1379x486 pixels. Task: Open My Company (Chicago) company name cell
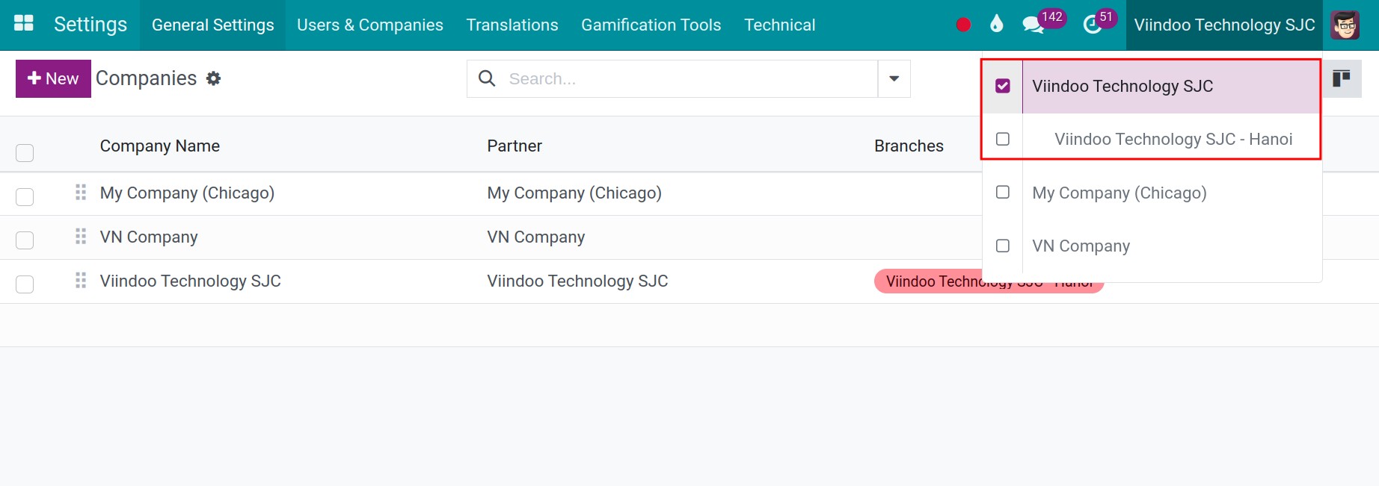tap(187, 193)
